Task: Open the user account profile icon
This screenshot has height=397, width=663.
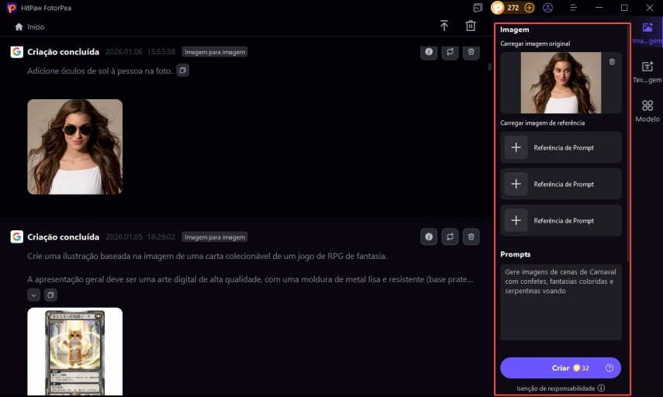Action: click(548, 8)
